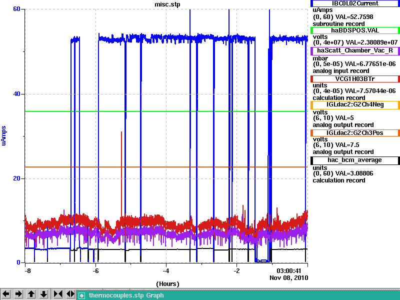Image resolution: width=400 pixels, height=300 pixels.
Task: Click the -6 x-axis tick label
Action: pyautogui.click(x=95, y=271)
